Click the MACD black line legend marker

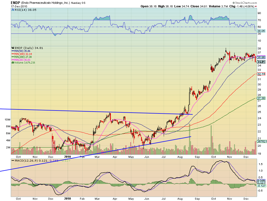pos(13,160)
